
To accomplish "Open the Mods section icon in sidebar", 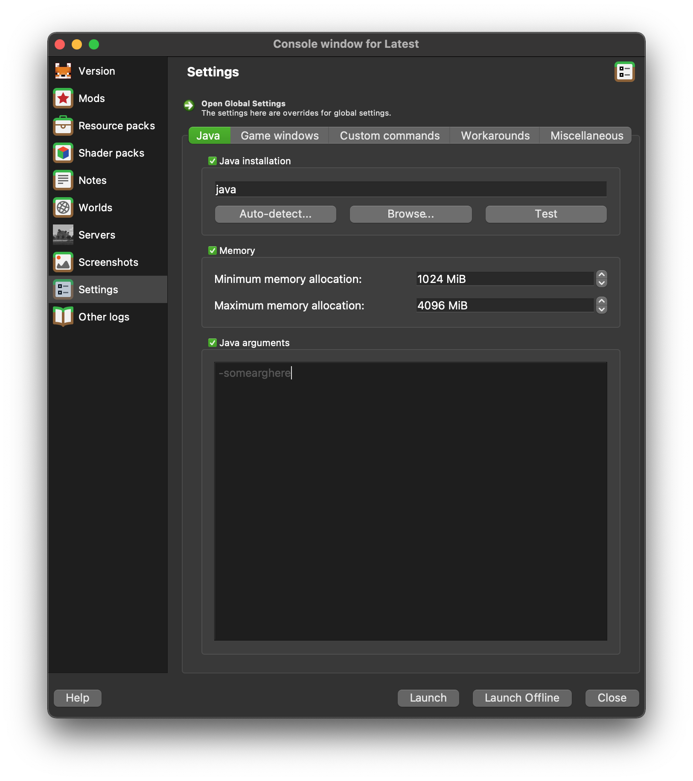I will coord(63,98).
